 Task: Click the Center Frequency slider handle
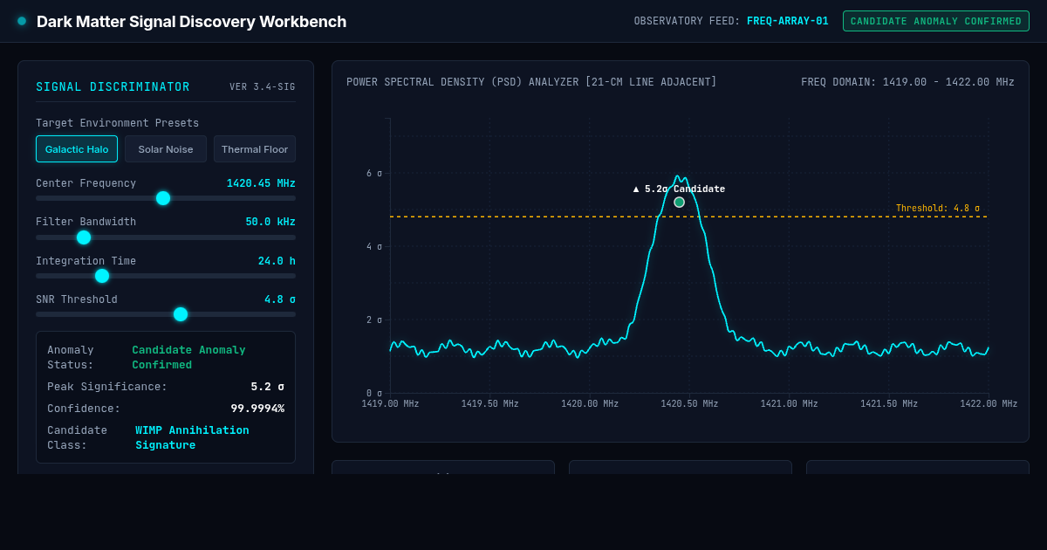pyautogui.click(x=163, y=198)
